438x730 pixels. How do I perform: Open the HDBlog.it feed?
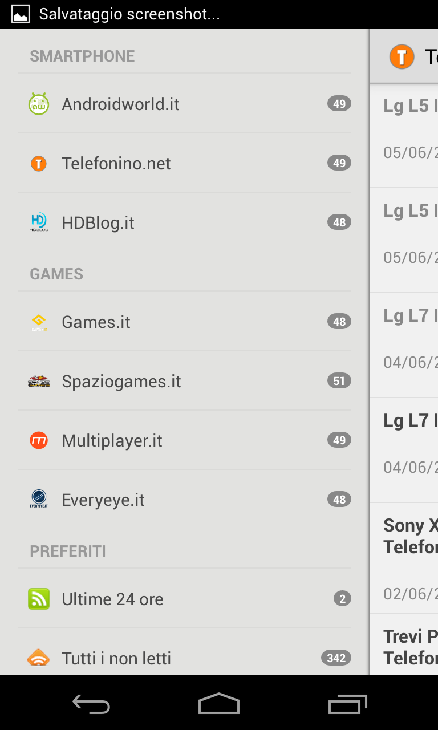click(x=185, y=222)
